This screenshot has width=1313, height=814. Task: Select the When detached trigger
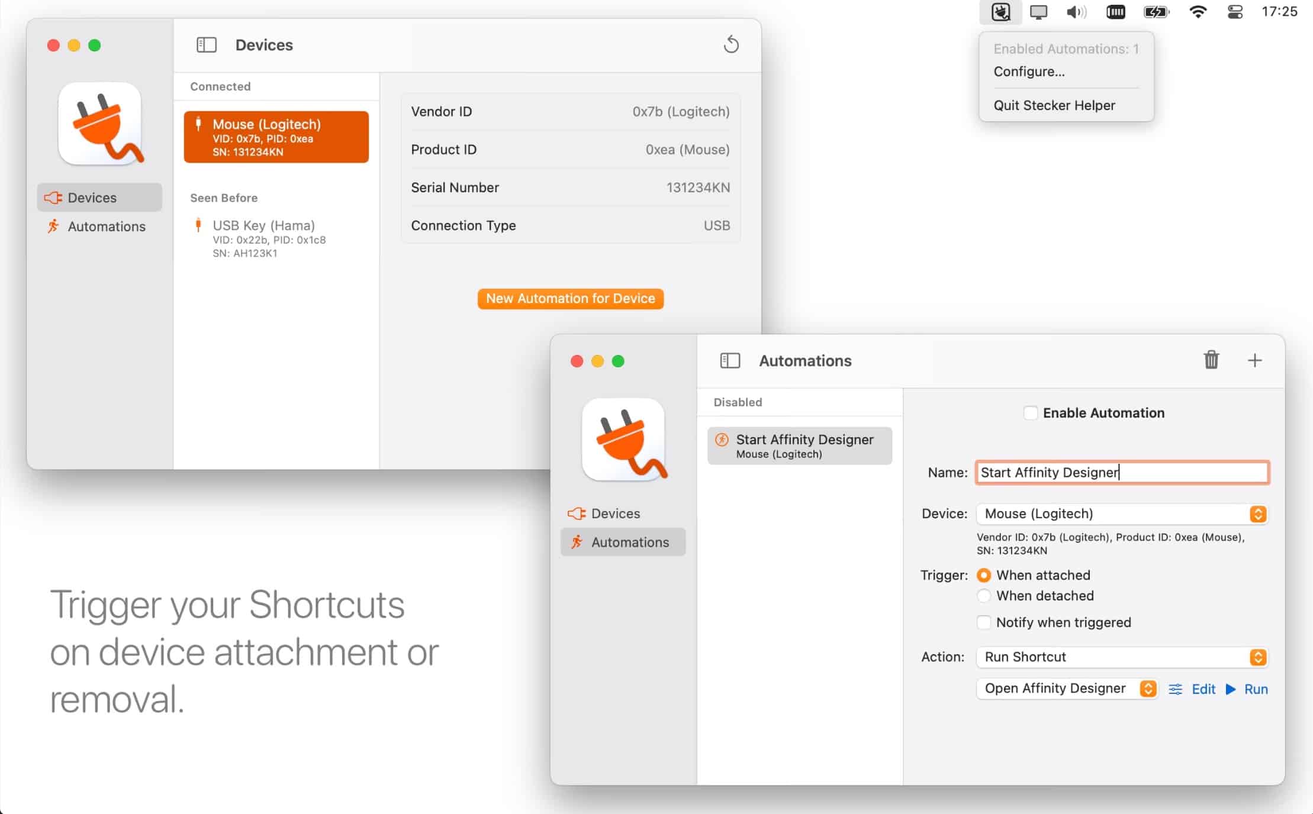coord(984,596)
